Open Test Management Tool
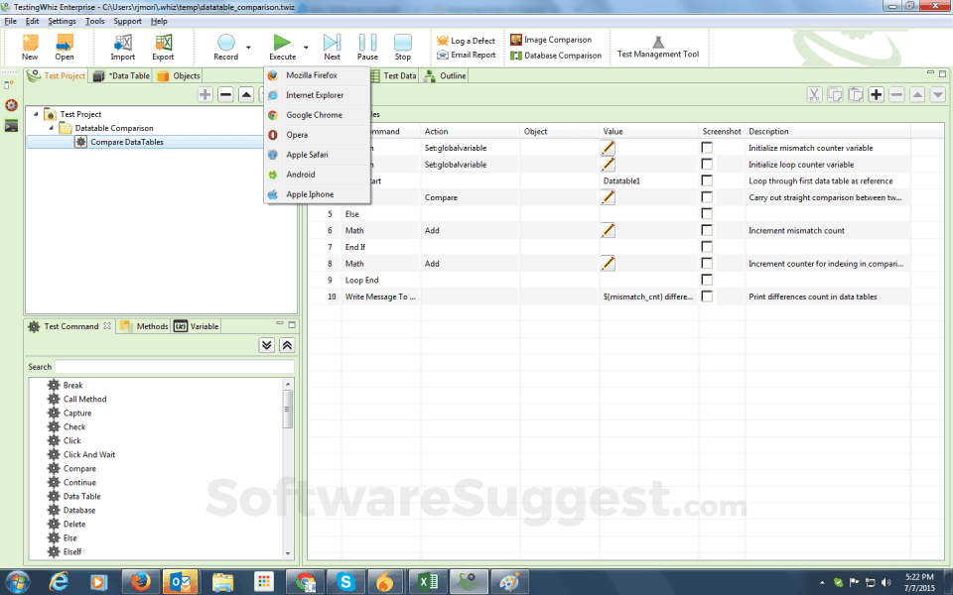 tap(657, 48)
